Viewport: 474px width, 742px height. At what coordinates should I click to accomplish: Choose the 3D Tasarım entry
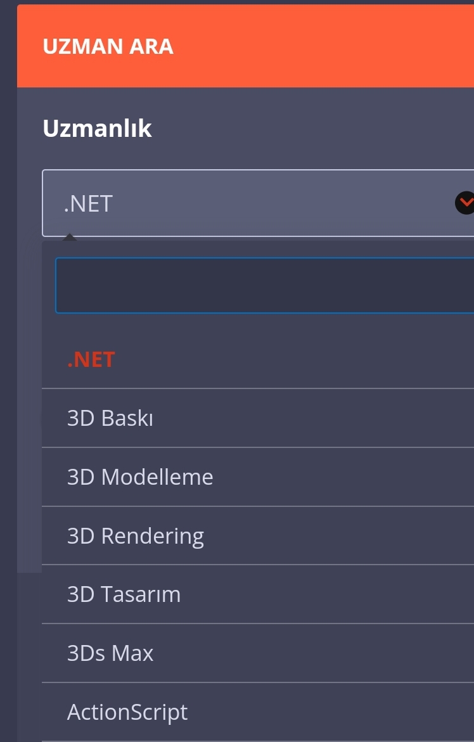[x=258, y=594]
